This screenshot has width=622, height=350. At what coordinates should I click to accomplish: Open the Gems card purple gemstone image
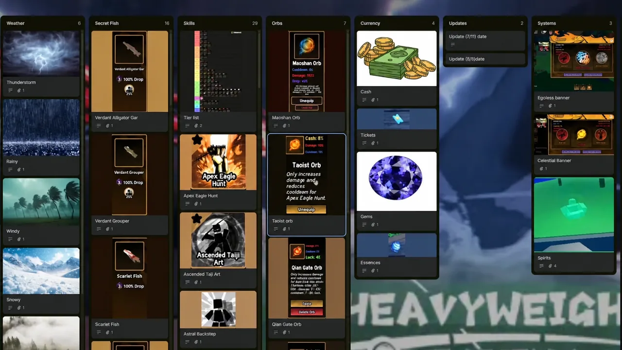[397, 181]
